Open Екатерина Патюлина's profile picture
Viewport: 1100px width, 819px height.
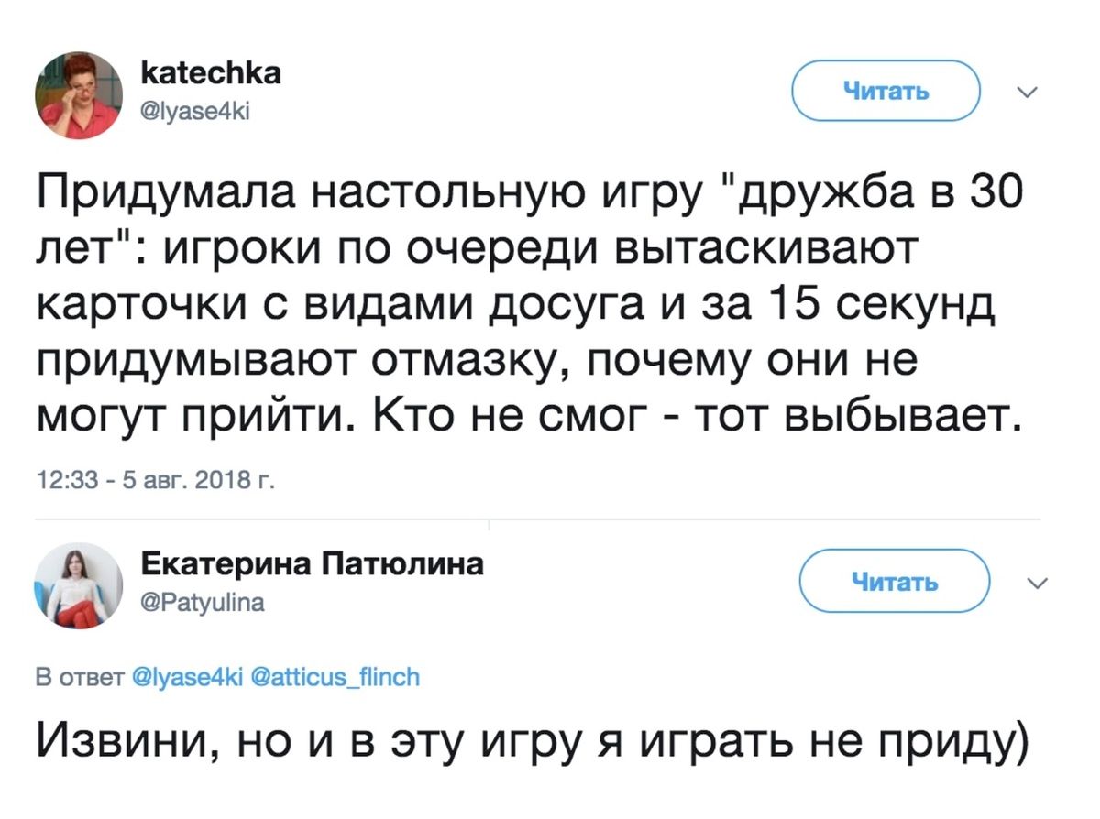(x=79, y=585)
